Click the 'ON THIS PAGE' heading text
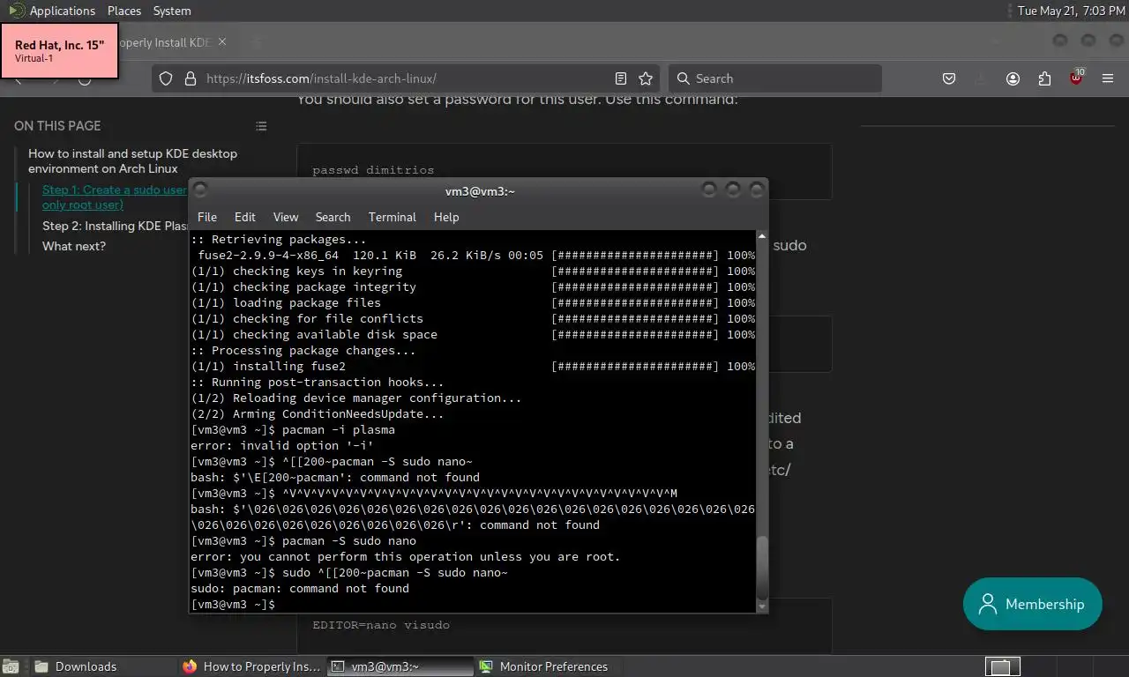This screenshot has width=1129, height=677. pyautogui.click(x=57, y=126)
